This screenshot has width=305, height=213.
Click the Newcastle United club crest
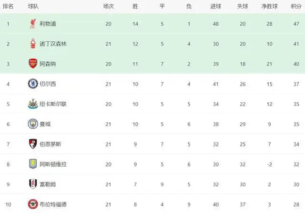pyautogui.click(x=32, y=104)
